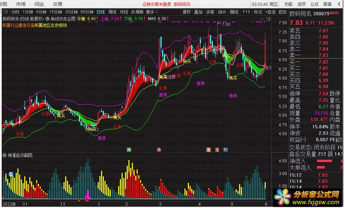Switch to 60分钟 period
The width and height of the screenshot is (345, 208).
(x=87, y=12)
